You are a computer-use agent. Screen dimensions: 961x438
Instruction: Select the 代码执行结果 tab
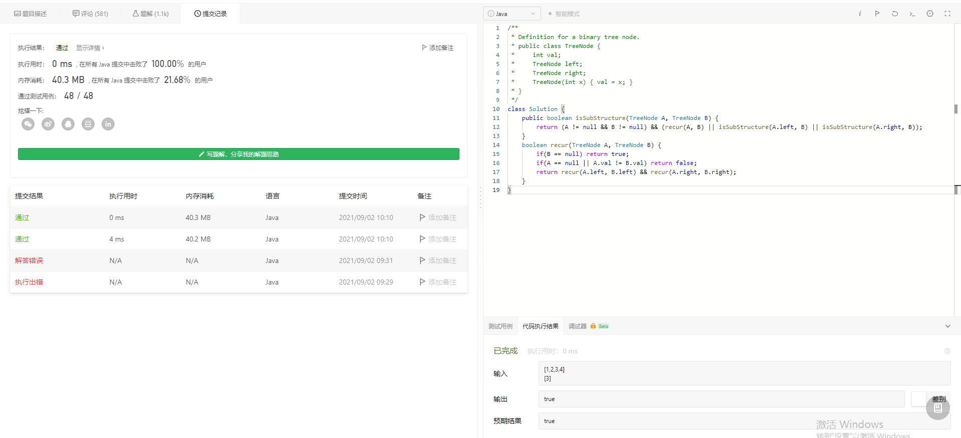coord(541,326)
